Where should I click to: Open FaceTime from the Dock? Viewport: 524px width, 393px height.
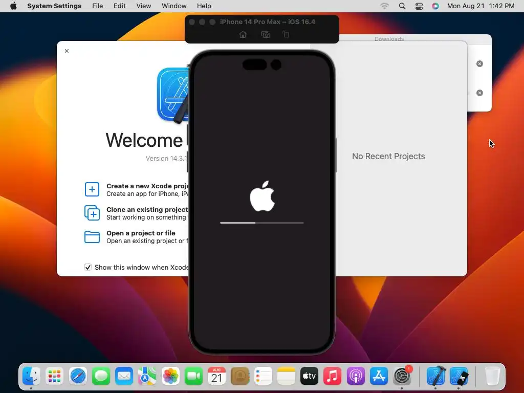pos(193,376)
